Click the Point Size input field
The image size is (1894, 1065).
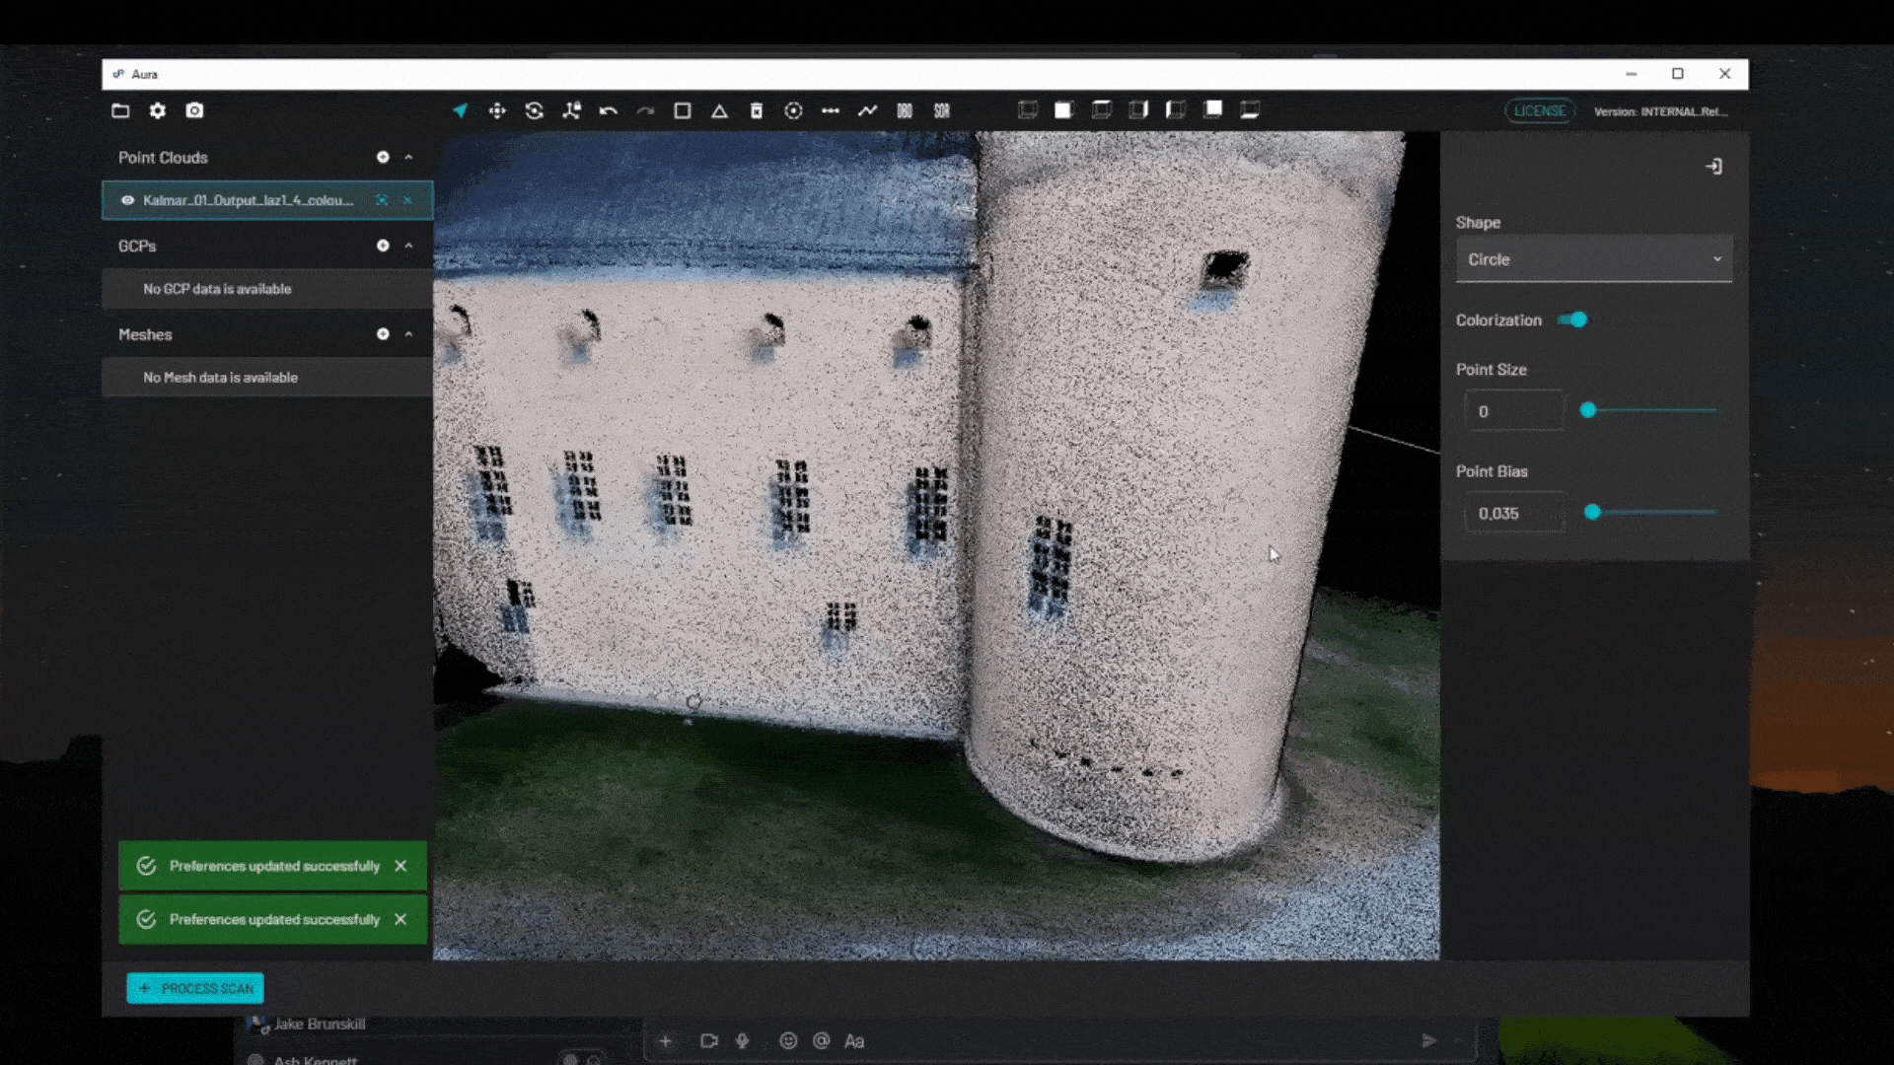tap(1513, 411)
